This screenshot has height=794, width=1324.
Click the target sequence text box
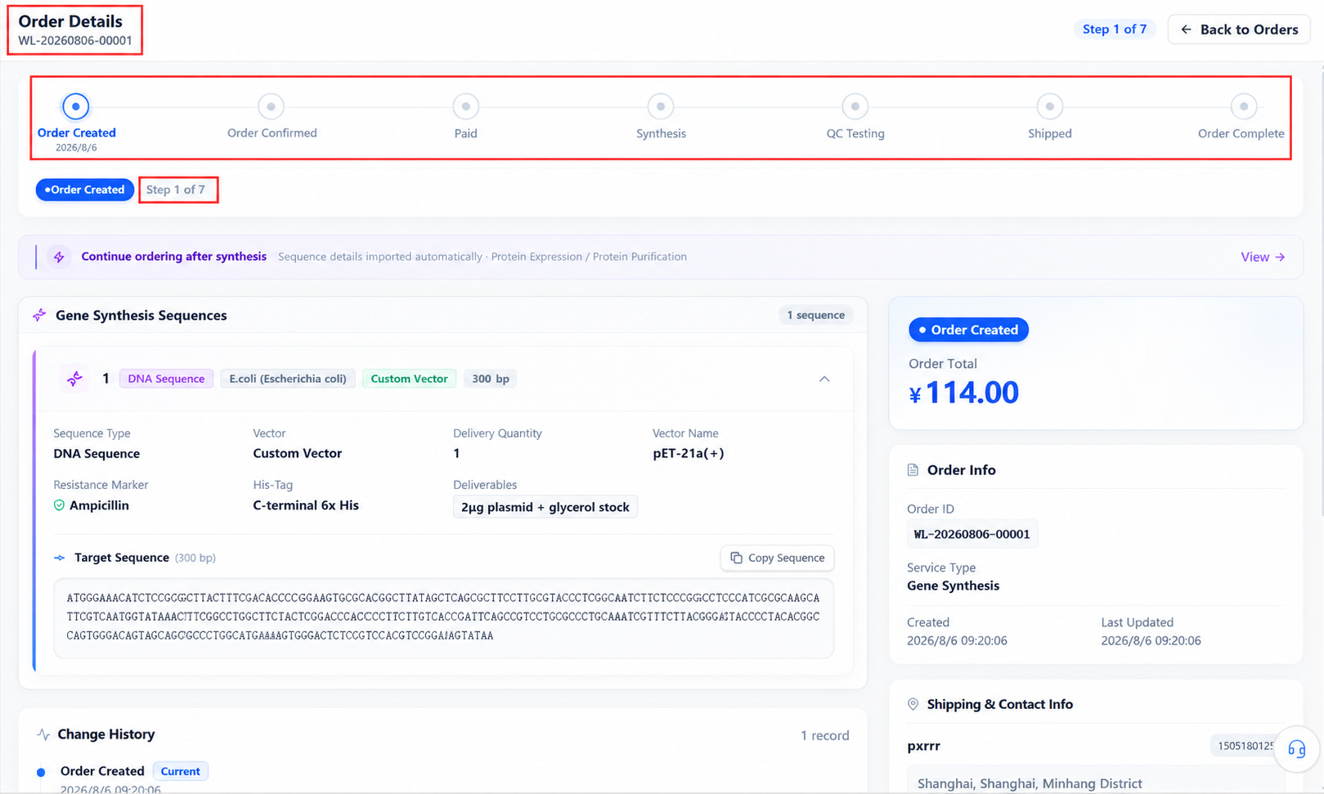point(443,618)
